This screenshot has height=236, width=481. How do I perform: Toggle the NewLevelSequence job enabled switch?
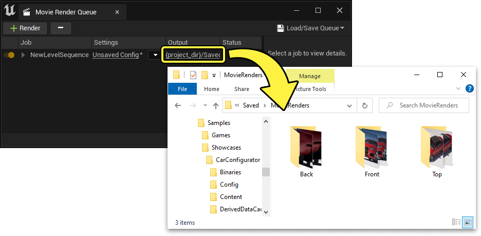[x=9, y=55]
